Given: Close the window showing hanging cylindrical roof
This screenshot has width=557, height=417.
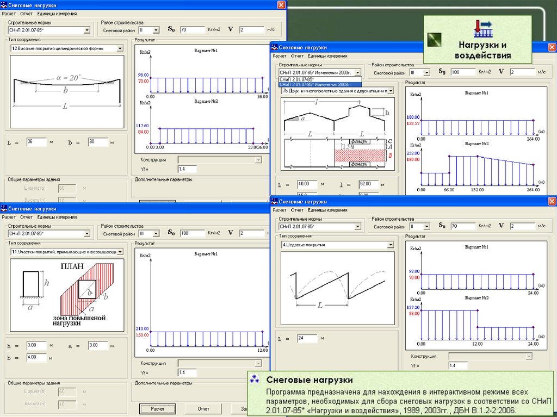Looking at the screenshot, I should [281, 4].
